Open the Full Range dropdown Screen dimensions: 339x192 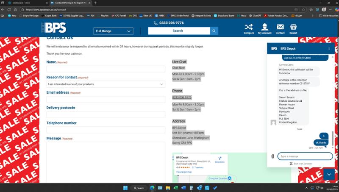pos(113,31)
